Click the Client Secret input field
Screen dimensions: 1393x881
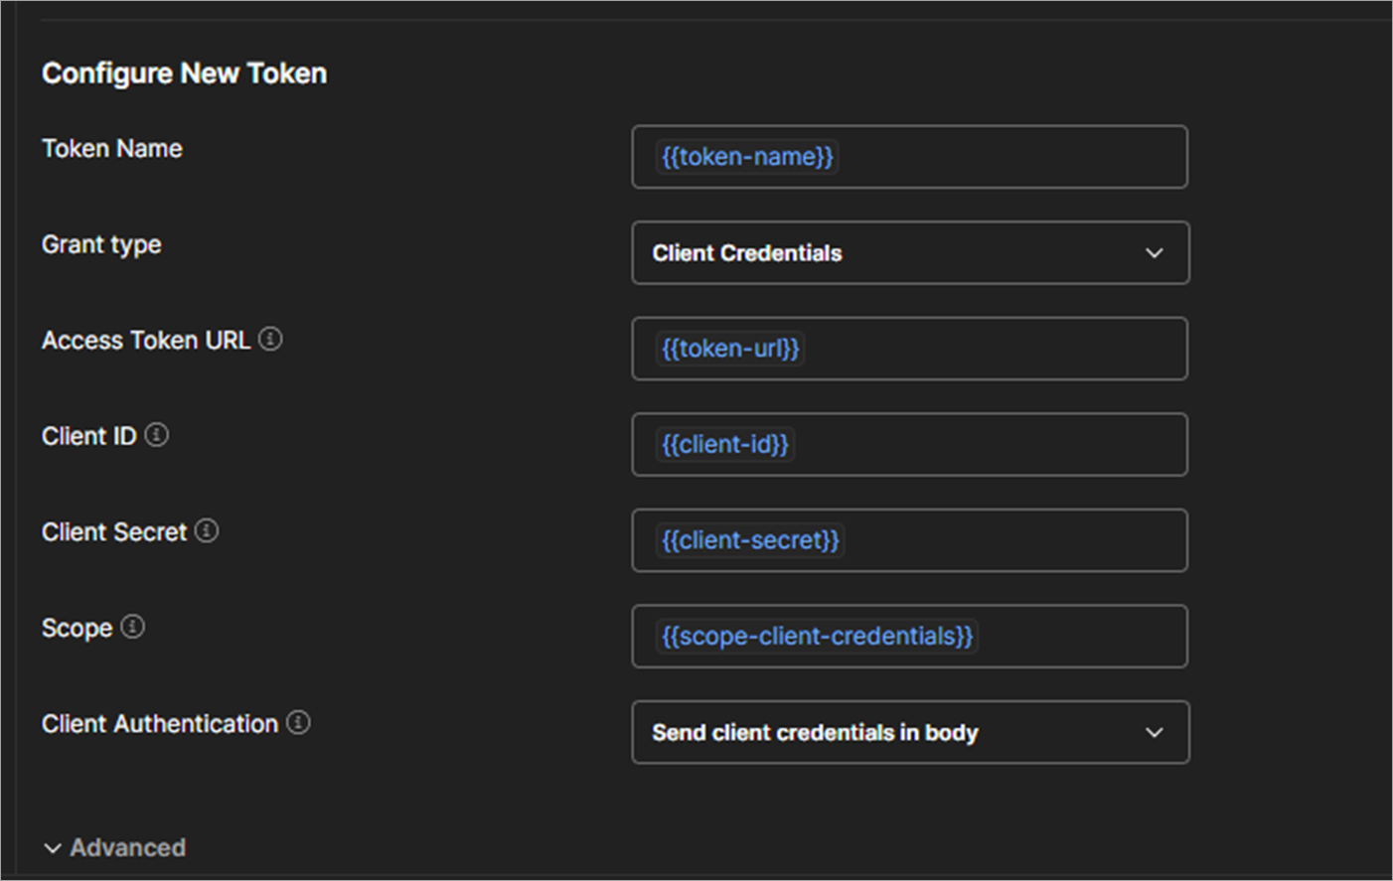pos(909,539)
